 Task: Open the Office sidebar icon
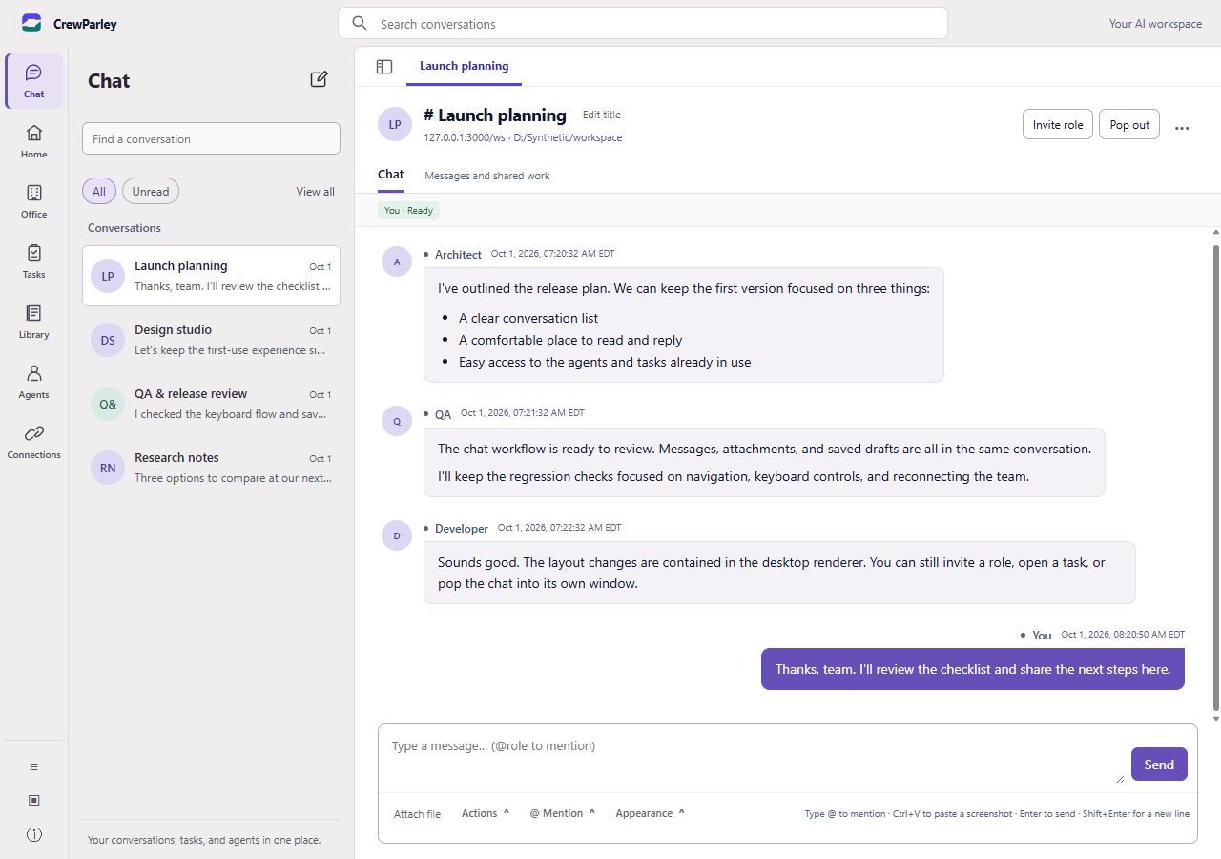pyautogui.click(x=33, y=201)
